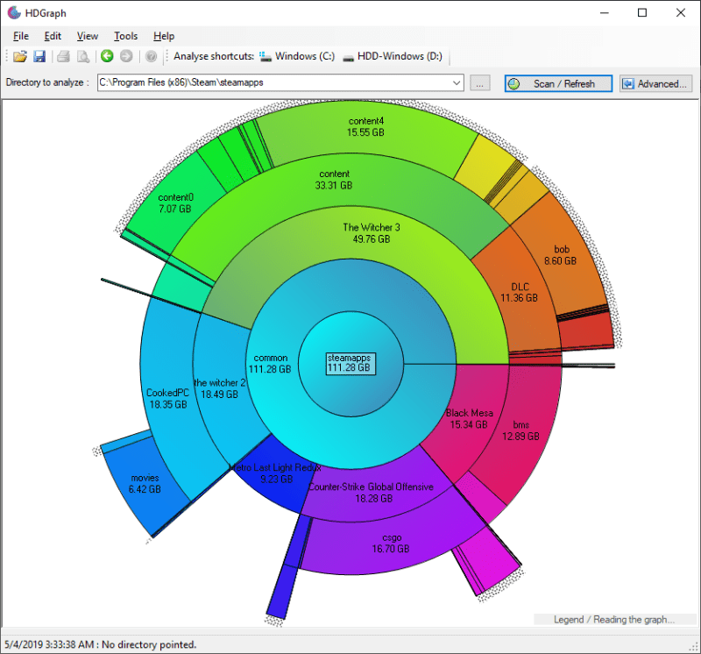Click inside the directory path field
The image size is (701, 654).
(x=263, y=82)
